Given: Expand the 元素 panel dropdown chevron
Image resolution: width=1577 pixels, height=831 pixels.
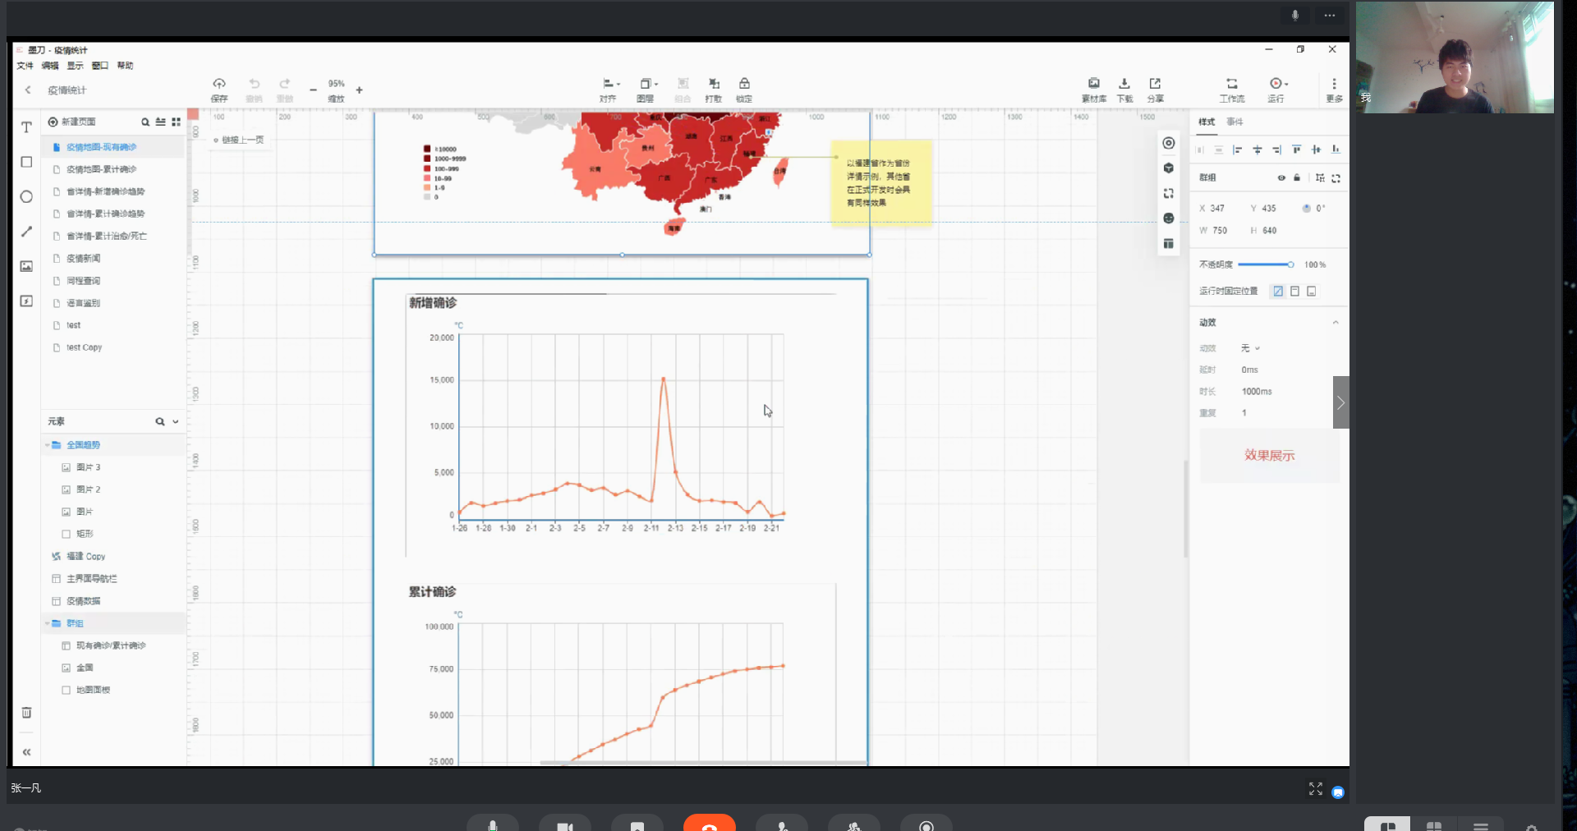Looking at the screenshot, I should click(x=176, y=422).
